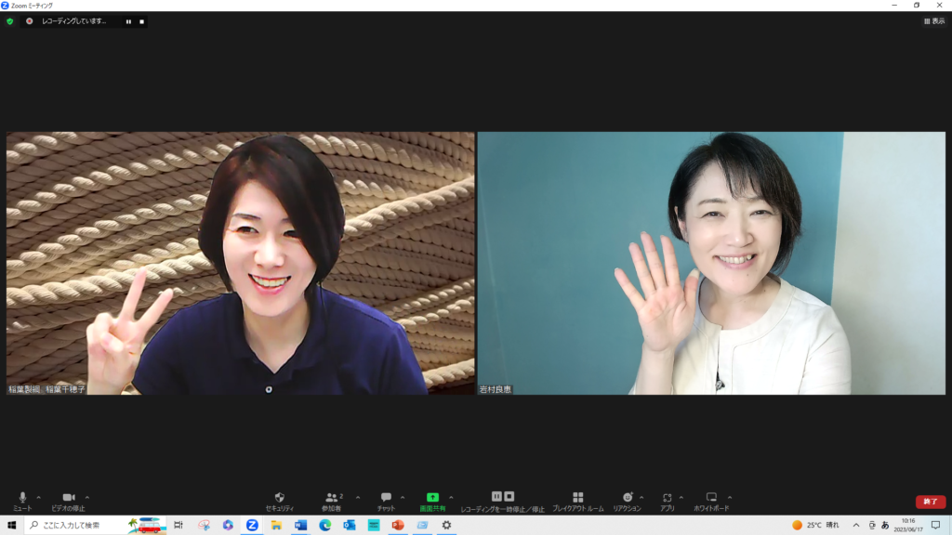This screenshot has height=535, width=952.
Task: Expand video options arrow next to camera
Action: point(87,497)
